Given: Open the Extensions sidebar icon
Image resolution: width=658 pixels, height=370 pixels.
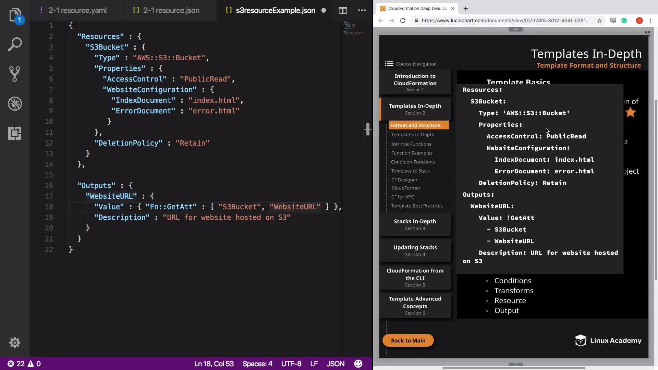Looking at the screenshot, I should click(15, 133).
